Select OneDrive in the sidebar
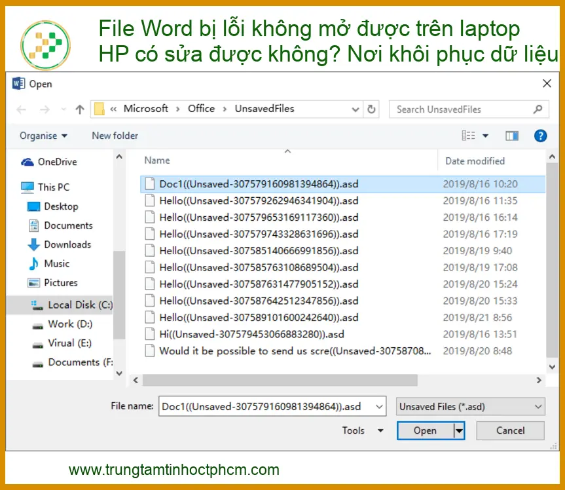The image size is (565, 490). coord(57,162)
